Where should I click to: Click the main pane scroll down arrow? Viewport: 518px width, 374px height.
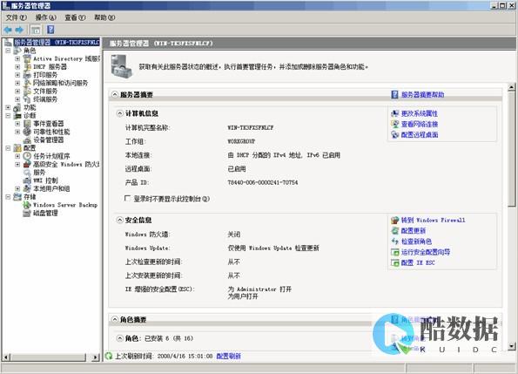point(511,346)
